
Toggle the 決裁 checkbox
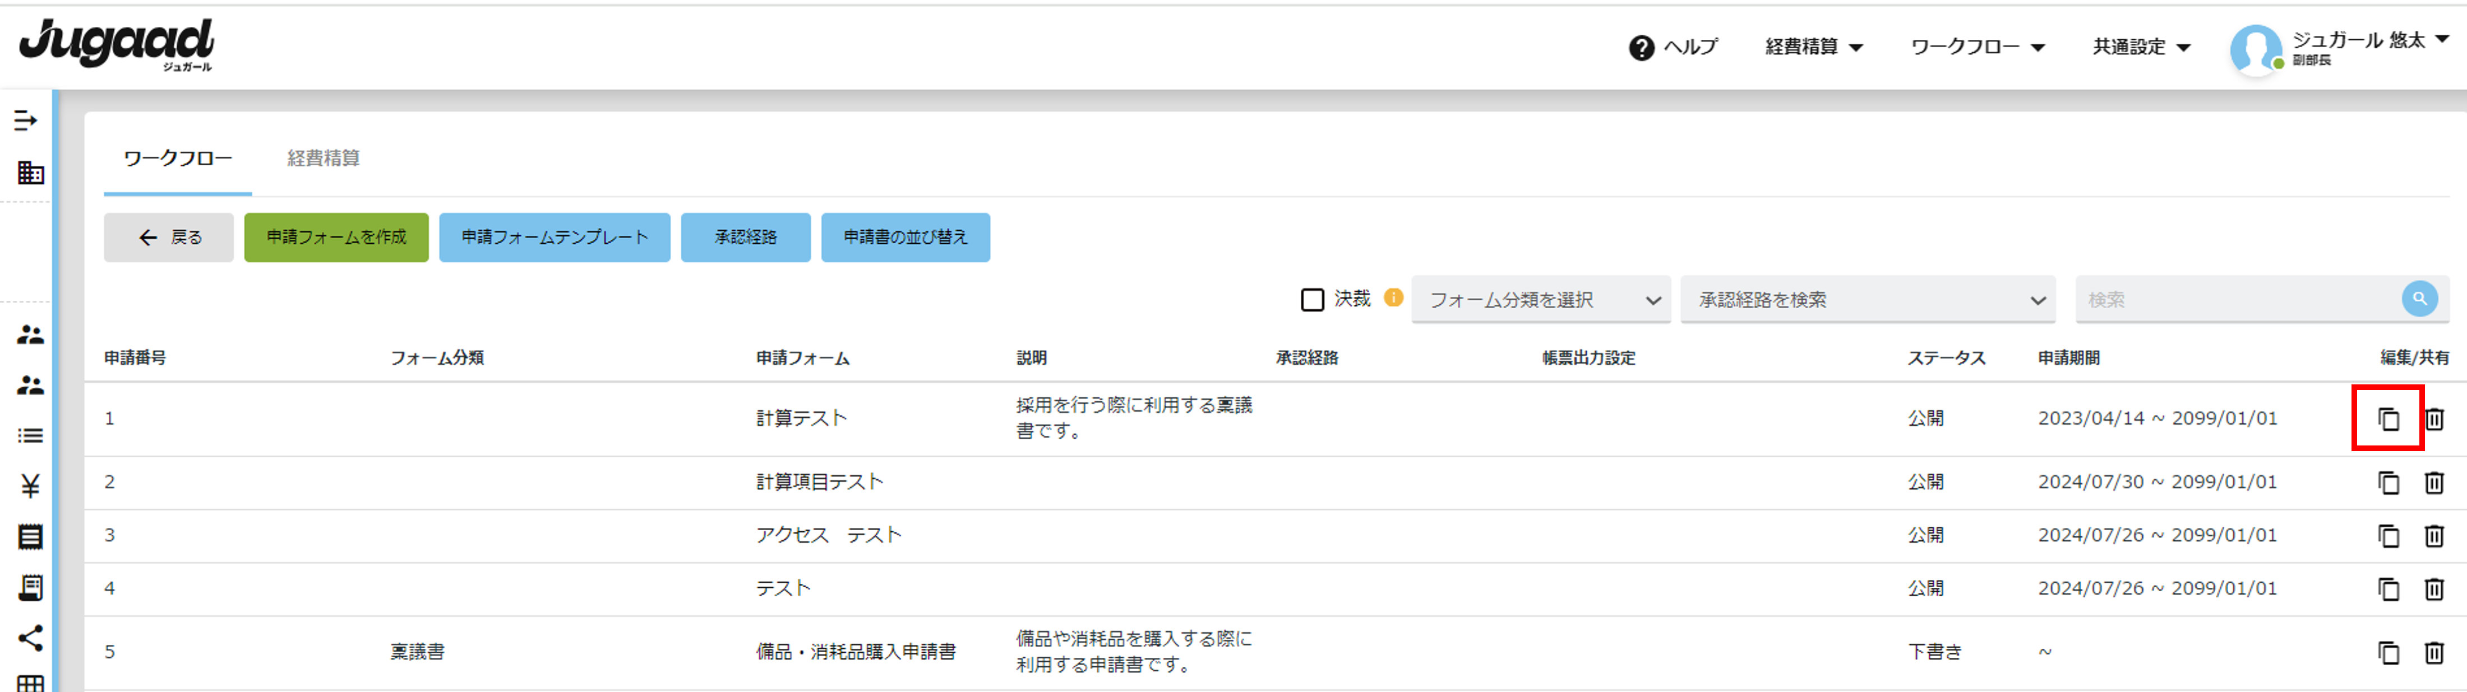click(x=1312, y=300)
